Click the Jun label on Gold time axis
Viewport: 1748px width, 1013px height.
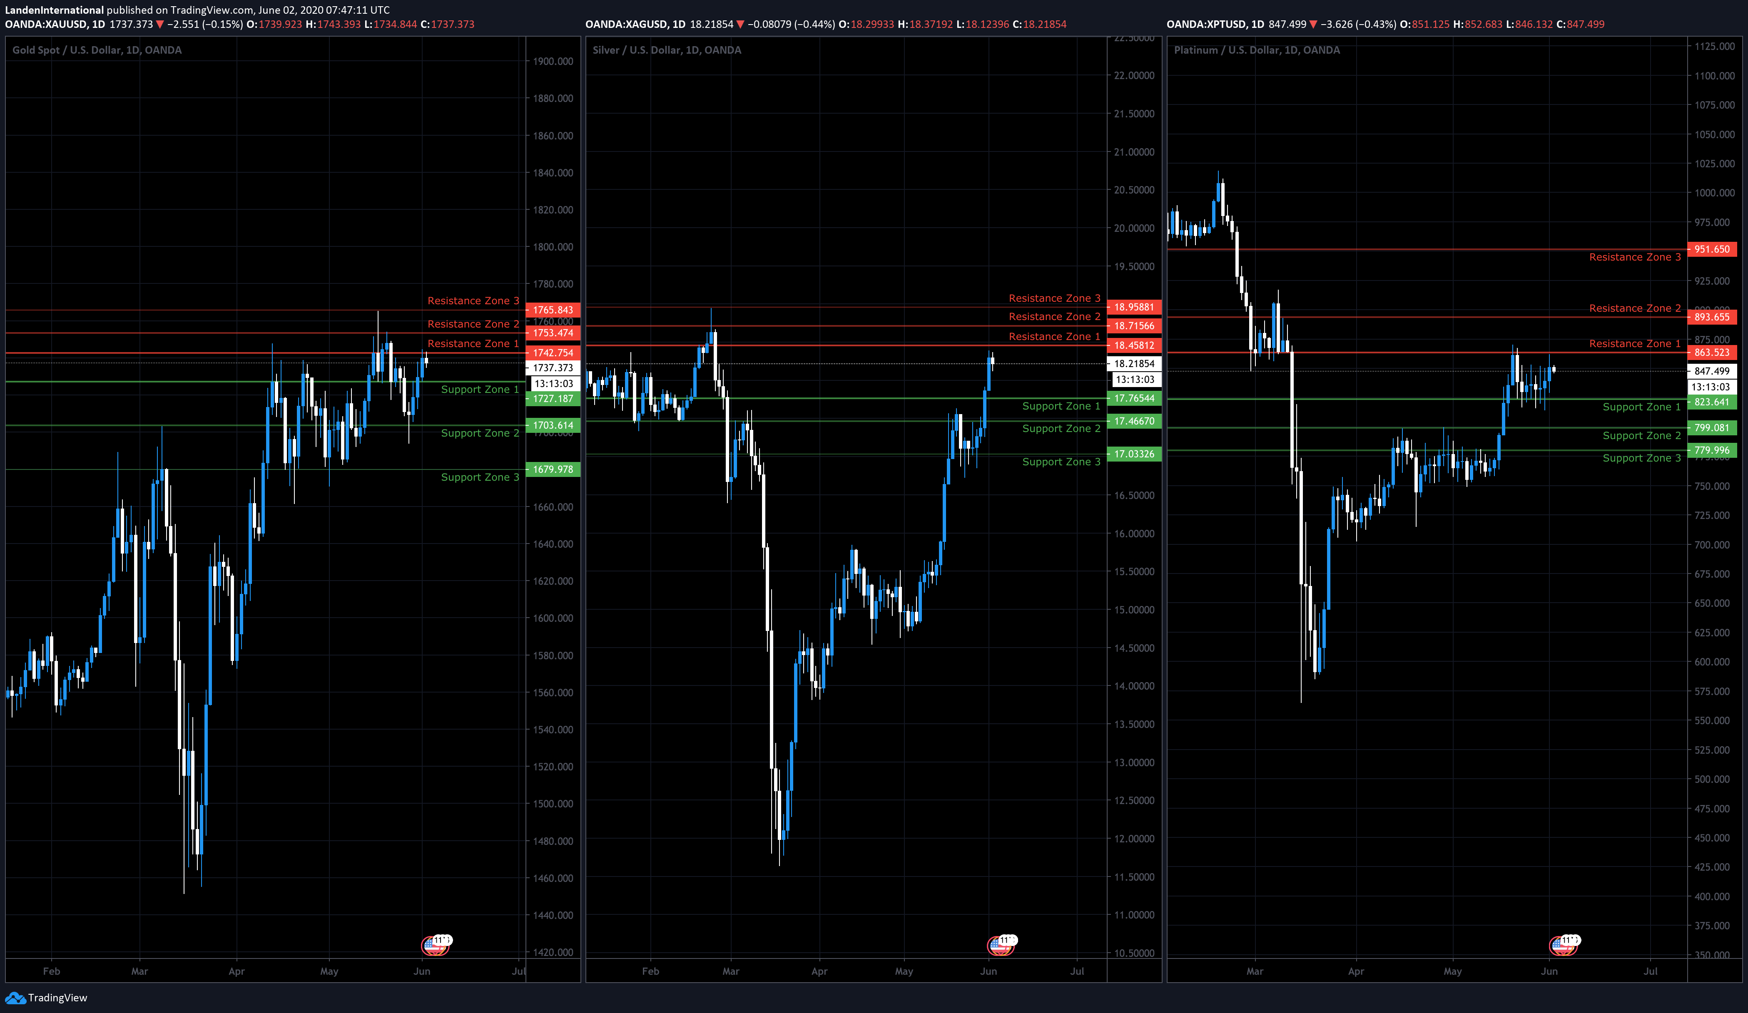coord(422,972)
